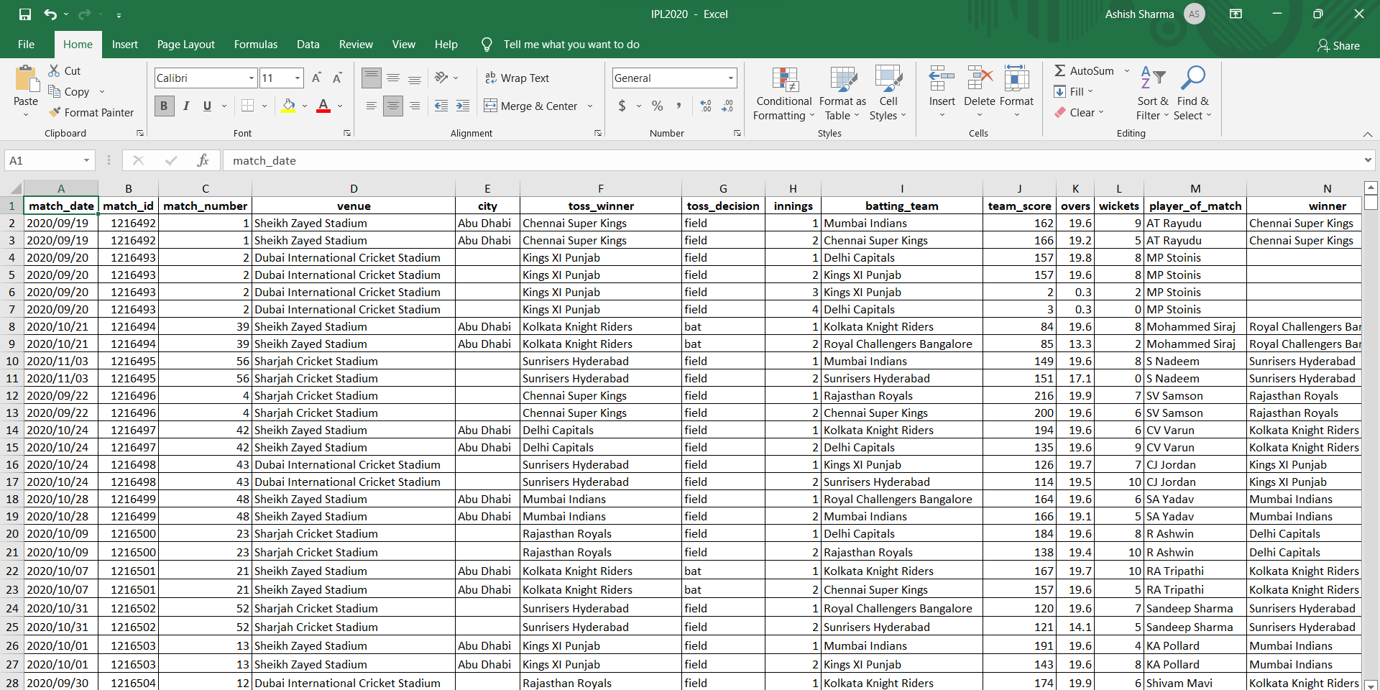Select column D header
This screenshot has height=690, width=1380.
point(354,188)
